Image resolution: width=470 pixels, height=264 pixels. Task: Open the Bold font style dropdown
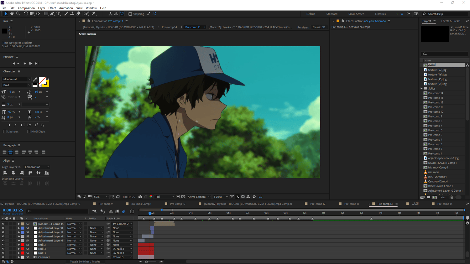tap(17, 85)
